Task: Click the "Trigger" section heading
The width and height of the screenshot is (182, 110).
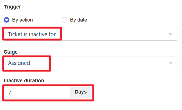Action: [x=13, y=7]
